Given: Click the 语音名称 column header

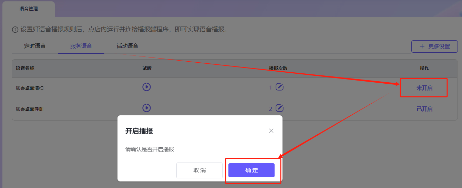Looking at the screenshot, I should 25,68.
